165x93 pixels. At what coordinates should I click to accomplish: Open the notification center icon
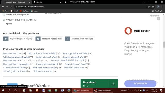[161, 90]
